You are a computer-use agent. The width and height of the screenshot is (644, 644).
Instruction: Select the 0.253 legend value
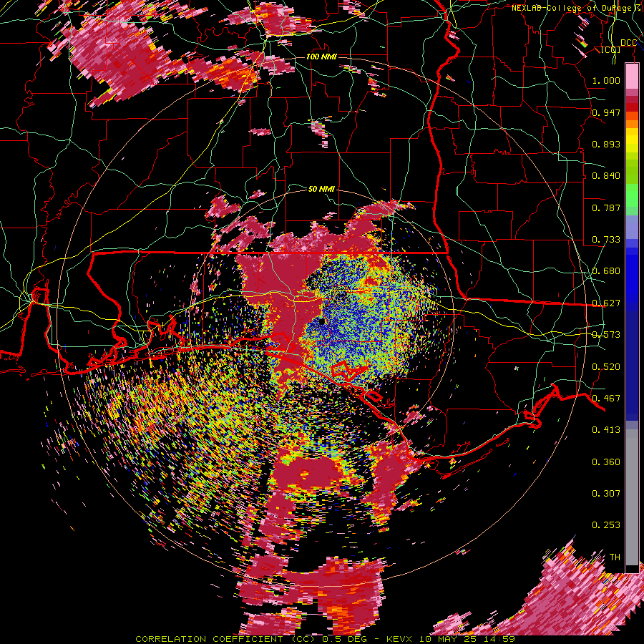pyautogui.click(x=606, y=525)
